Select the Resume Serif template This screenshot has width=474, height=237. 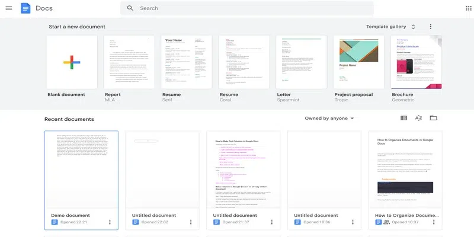tap(187, 62)
